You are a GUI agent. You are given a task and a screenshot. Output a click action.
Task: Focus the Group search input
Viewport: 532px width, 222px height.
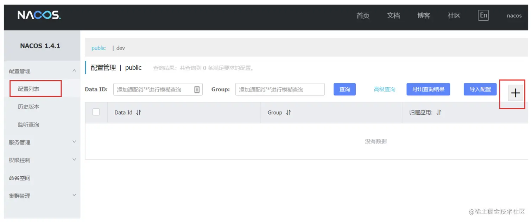280,89
